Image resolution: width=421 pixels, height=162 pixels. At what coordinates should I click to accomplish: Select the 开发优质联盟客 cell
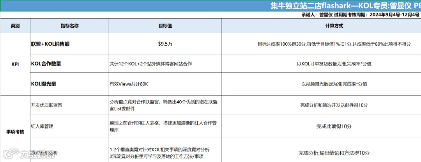pos(69,105)
